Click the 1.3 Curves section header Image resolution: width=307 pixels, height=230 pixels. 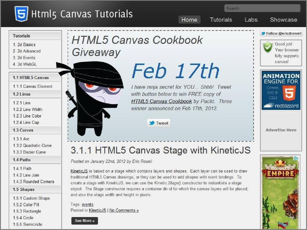point(35,130)
